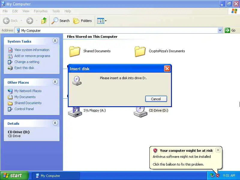Click red shield icon in the balloon title
Image resolution: width=240 pixels, height=180 pixels.
(x=155, y=151)
